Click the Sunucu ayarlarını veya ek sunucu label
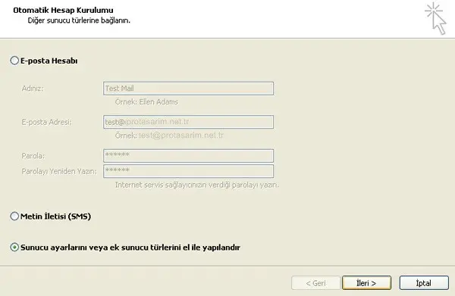Viewport: 455px width, 296px height. click(x=130, y=248)
